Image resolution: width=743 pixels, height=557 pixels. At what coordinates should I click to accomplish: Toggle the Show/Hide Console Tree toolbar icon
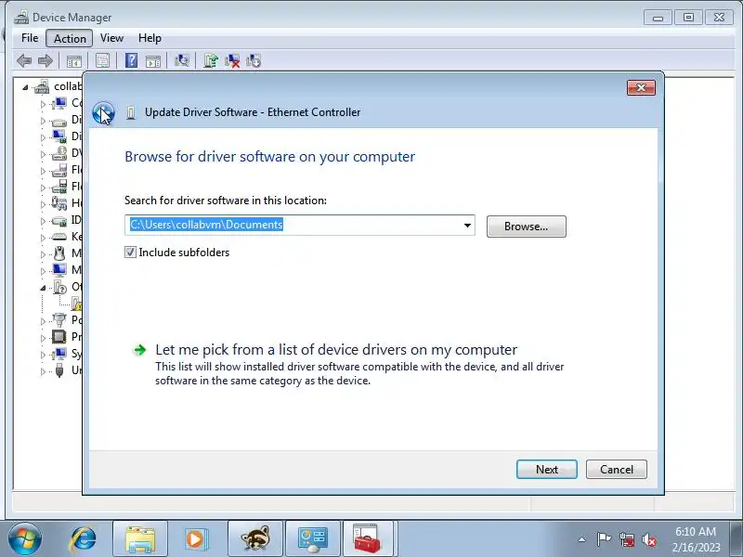[x=74, y=61]
